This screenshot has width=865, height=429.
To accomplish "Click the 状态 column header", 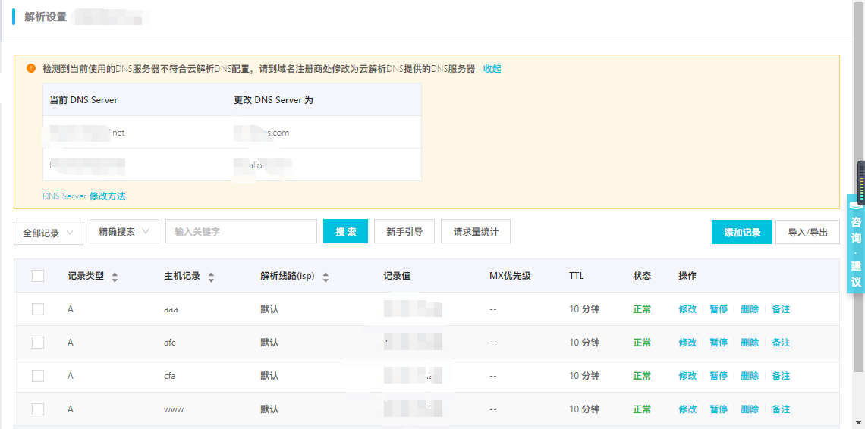I will pyautogui.click(x=642, y=276).
